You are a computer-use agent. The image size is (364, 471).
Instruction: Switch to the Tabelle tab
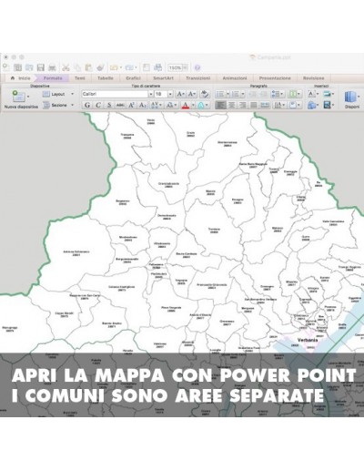[x=106, y=78]
